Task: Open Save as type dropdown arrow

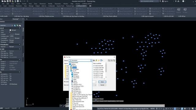Action: [x=95, y=85]
